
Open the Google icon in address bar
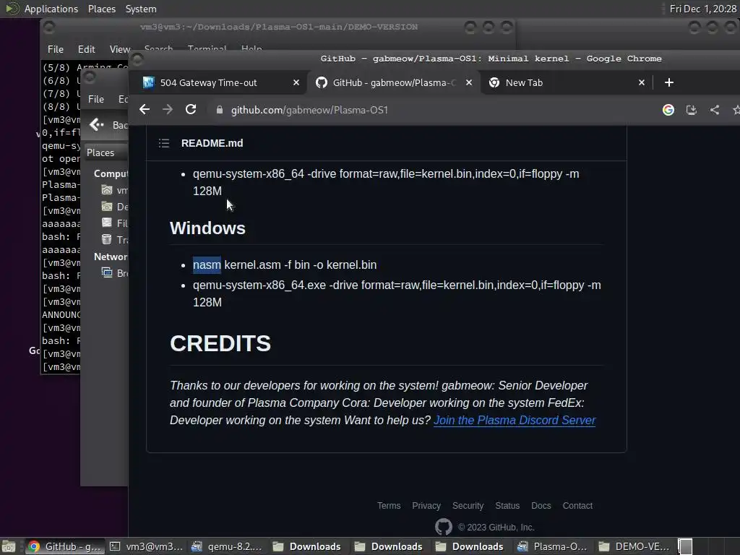(668, 110)
